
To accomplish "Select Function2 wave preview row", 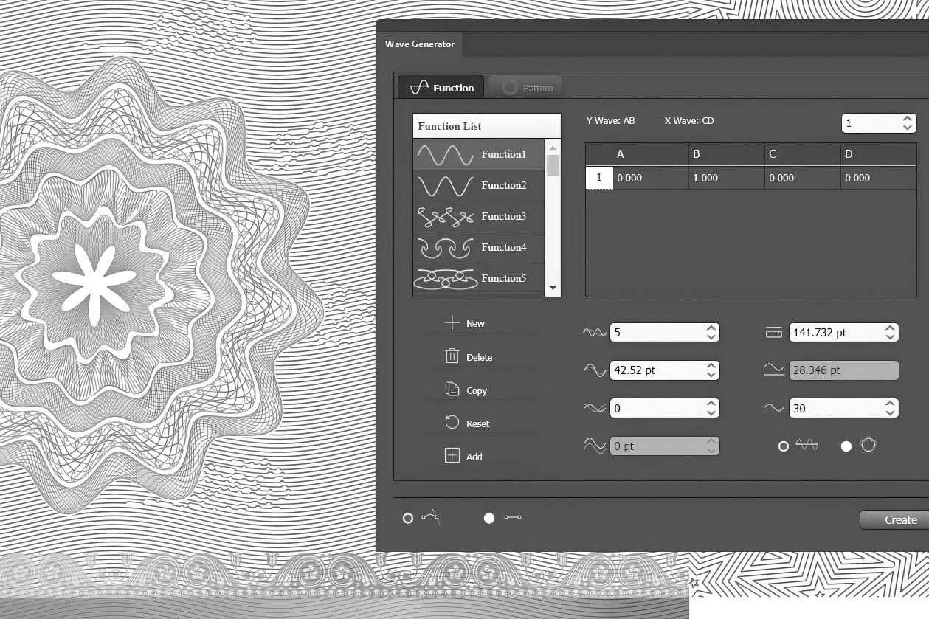I will tap(479, 186).
